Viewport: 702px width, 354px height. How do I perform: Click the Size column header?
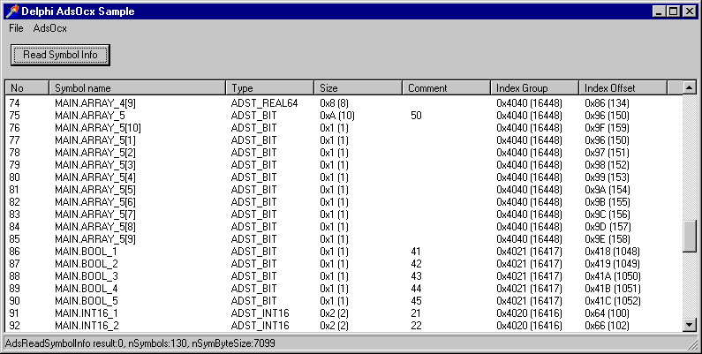click(x=359, y=88)
